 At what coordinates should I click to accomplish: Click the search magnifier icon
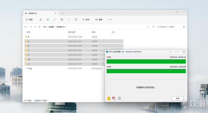tap(184, 27)
